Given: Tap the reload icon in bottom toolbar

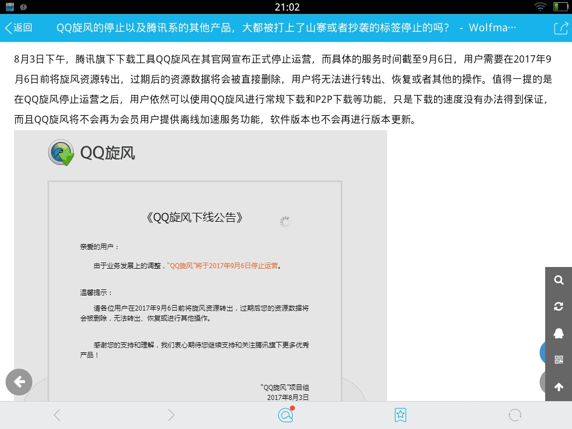Looking at the screenshot, I should click(x=514, y=415).
